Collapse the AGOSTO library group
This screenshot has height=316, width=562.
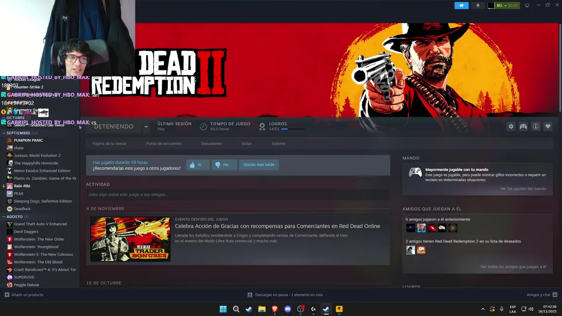14,217
